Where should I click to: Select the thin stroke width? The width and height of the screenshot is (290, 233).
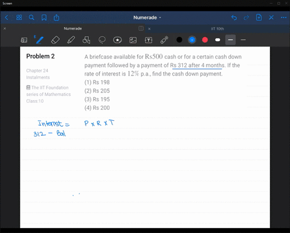(x=243, y=40)
